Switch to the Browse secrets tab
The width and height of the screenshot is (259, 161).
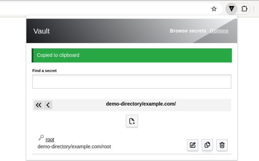click(x=188, y=31)
